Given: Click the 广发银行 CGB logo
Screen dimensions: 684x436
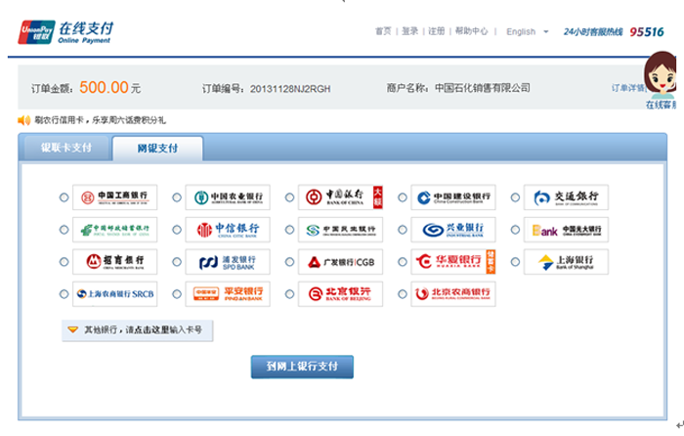Looking at the screenshot, I should click(340, 262).
